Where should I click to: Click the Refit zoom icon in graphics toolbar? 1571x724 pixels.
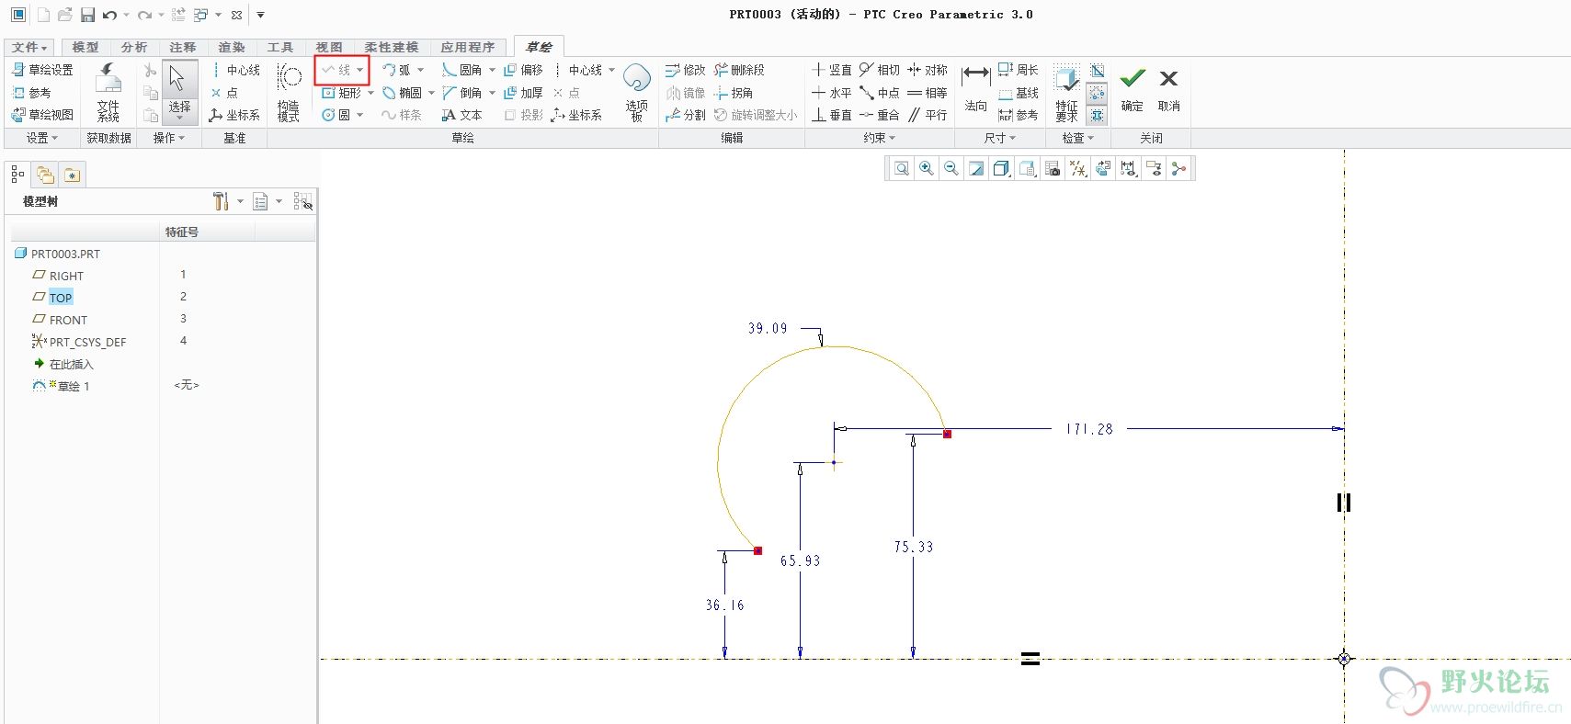902,168
